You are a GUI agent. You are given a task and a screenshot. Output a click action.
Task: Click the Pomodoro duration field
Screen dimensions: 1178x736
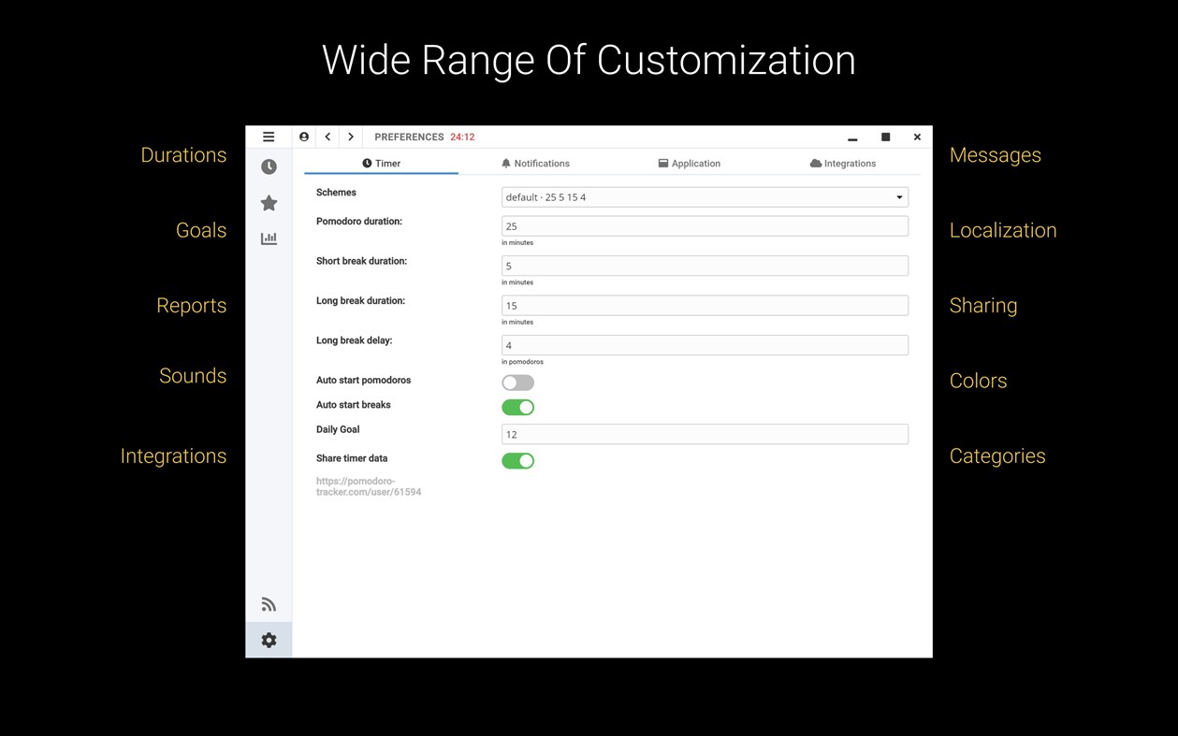tap(705, 226)
